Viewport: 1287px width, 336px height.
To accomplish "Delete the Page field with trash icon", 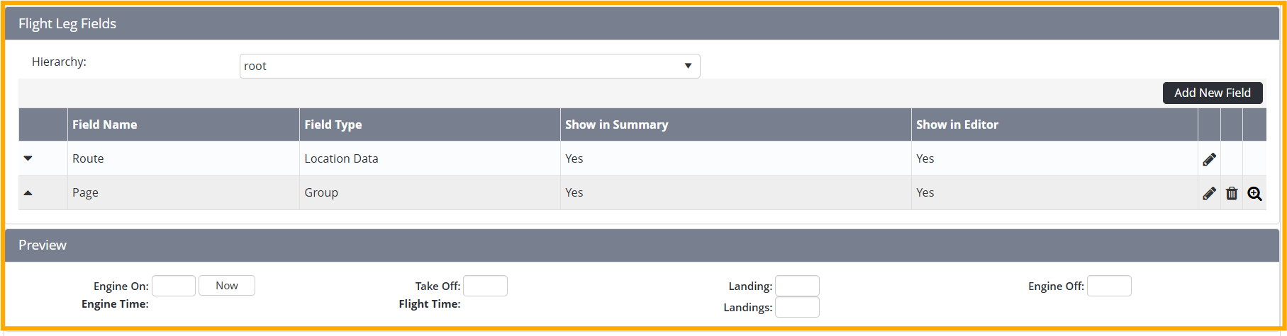I will [x=1232, y=193].
